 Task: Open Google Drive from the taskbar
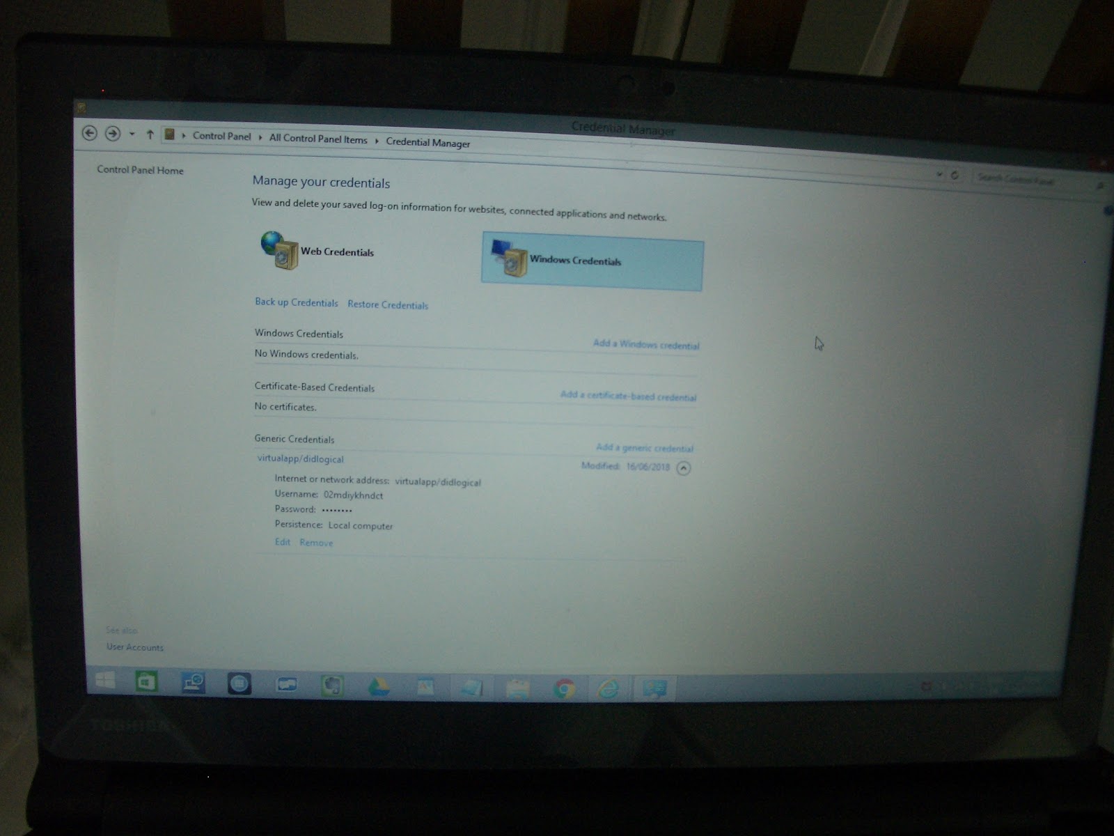click(378, 687)
